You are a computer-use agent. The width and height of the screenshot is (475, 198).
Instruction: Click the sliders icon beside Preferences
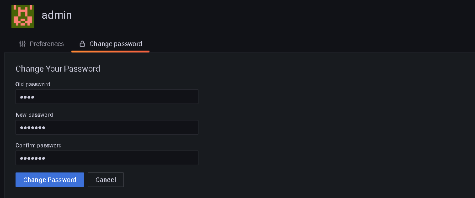tap(22, 44)
